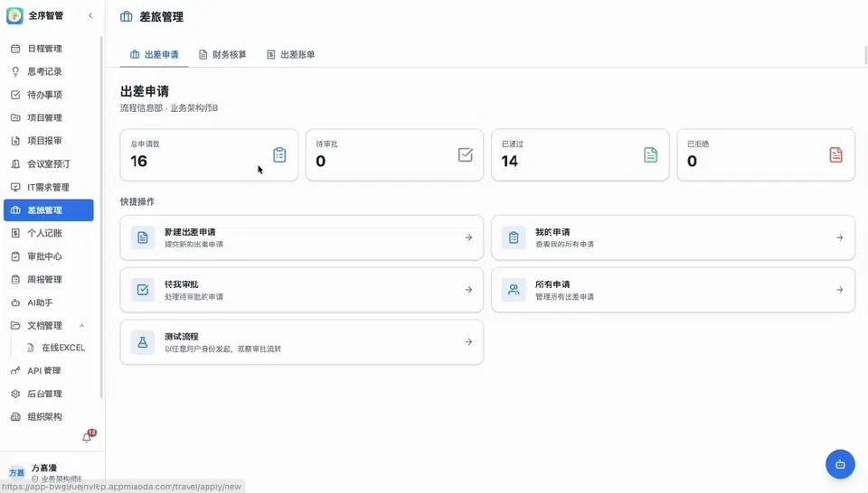The height and width of the screenshot is (493, 868).
Task: Click the monitor icon beside IT需求管理
Action: click(15, 188)
